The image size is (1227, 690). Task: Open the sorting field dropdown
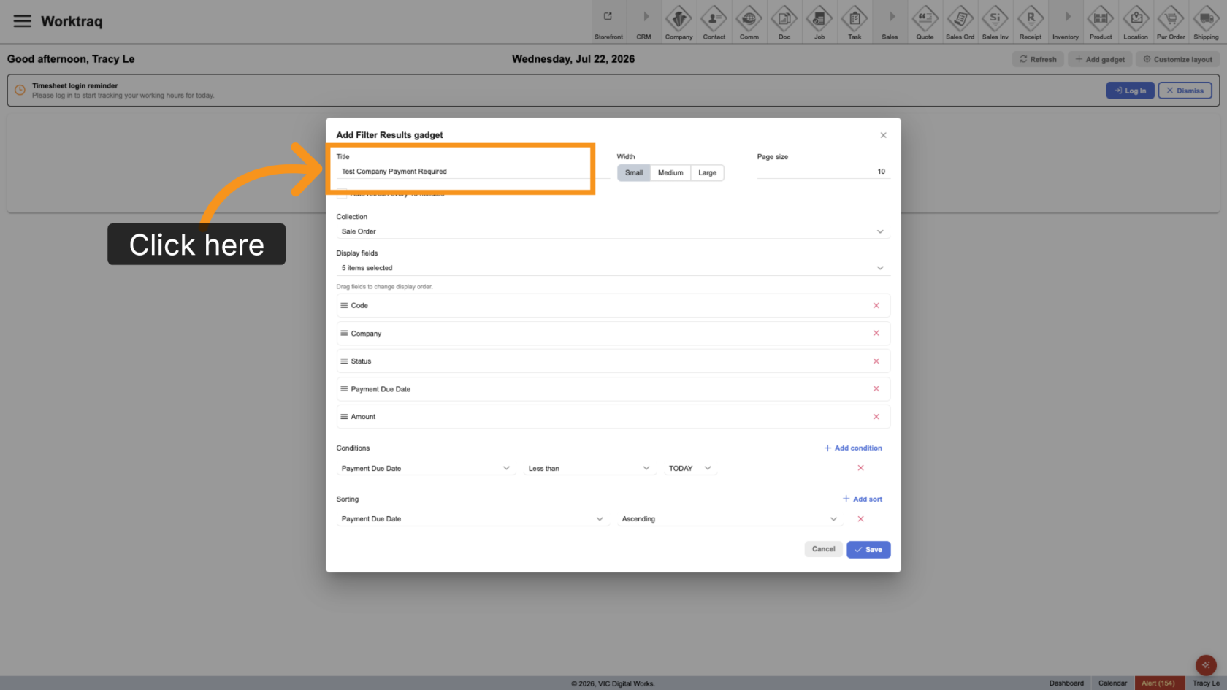[473, 519]
